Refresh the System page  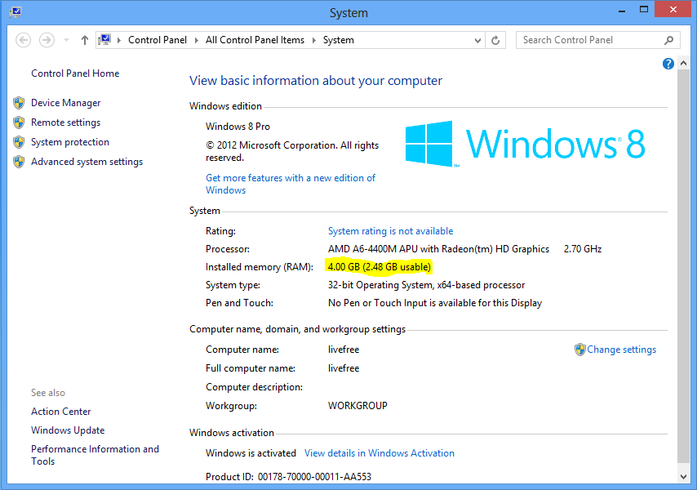pyautogui.click(x=495, y=41)
